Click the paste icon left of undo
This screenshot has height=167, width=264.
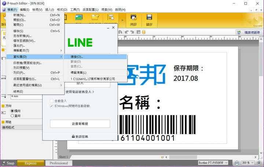click(120, 32)
